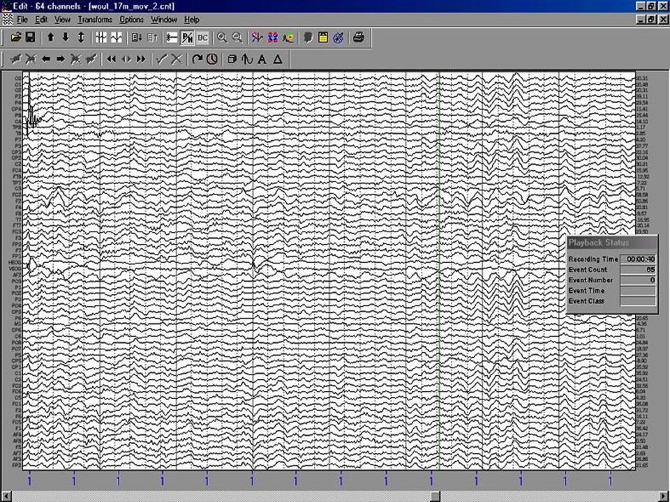
Task: Expand the time axis with the wide-wave icon
Action: pyautogui.click(x=117, y=38)
